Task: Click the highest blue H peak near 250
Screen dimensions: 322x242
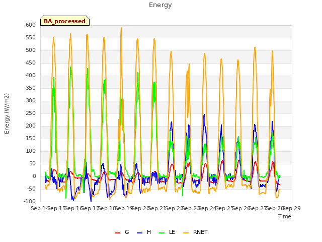Action: pyautogui.click(x=204, y=114)
